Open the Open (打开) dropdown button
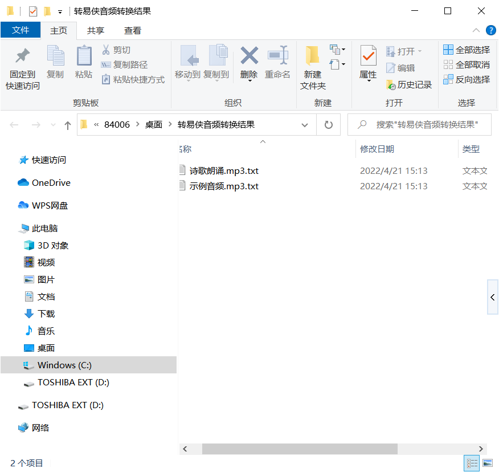This screenshot has height=472, width=499. [x=404, y=51]
